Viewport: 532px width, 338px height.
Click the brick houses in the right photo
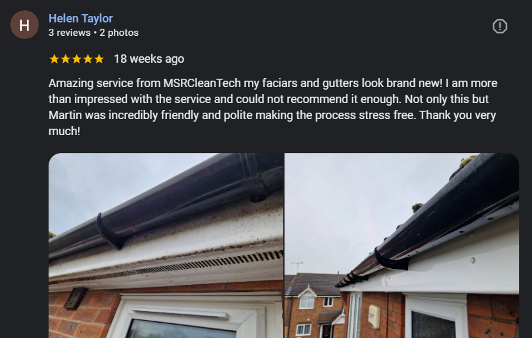point(314,306)
